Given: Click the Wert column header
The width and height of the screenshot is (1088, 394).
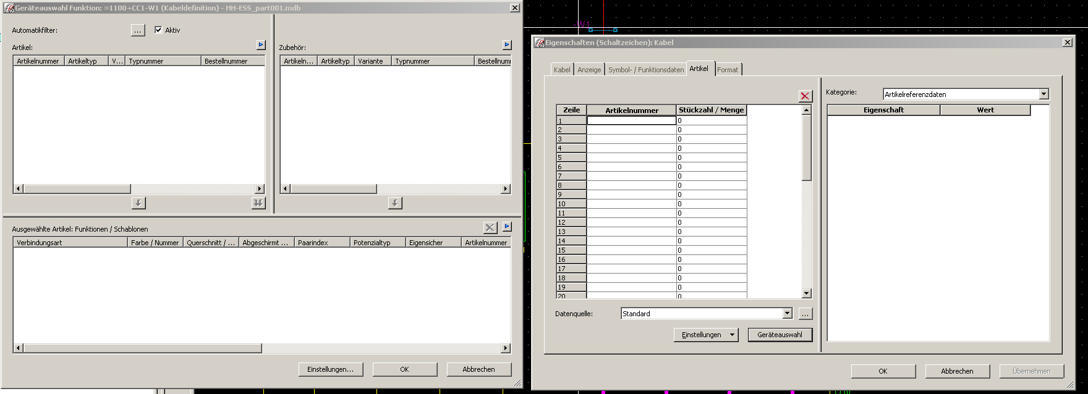Looking at the screenshot, I should tap(985, 110).
